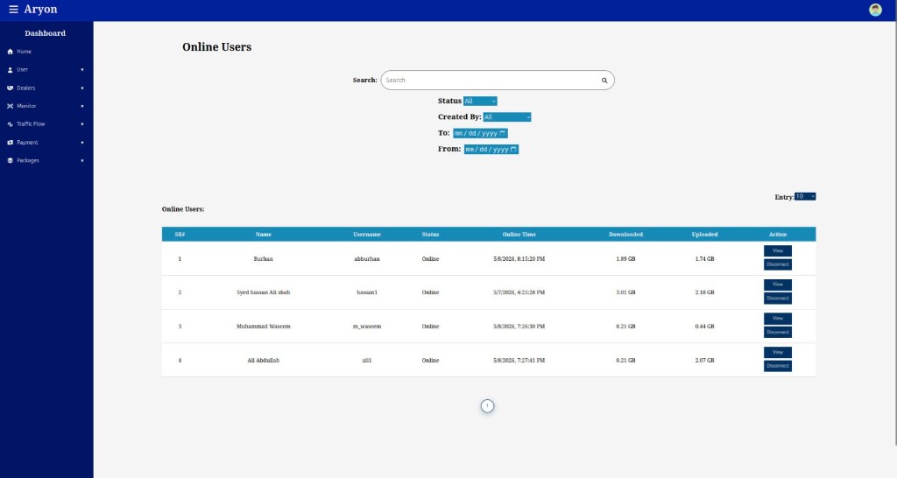Expand the Dealers sidebar menu arrow

[x=82, y=88]
